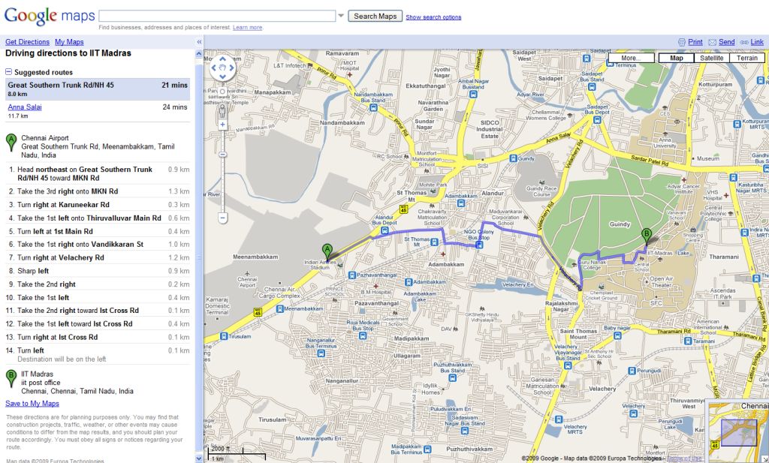Click the Saidapet Bus Depot icon
Screen dimensions: 769x463
click(x=597, y=119)
